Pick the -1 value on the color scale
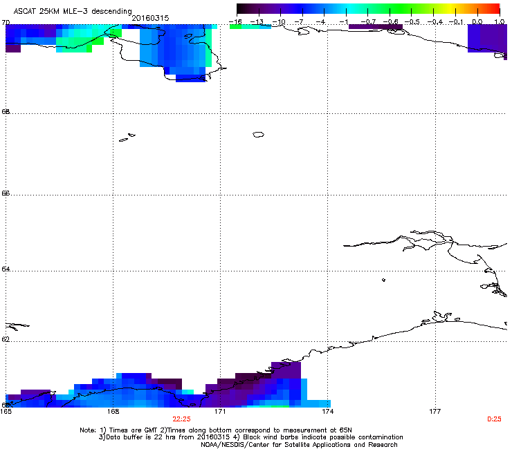512x449 pixels. (343, 22)
